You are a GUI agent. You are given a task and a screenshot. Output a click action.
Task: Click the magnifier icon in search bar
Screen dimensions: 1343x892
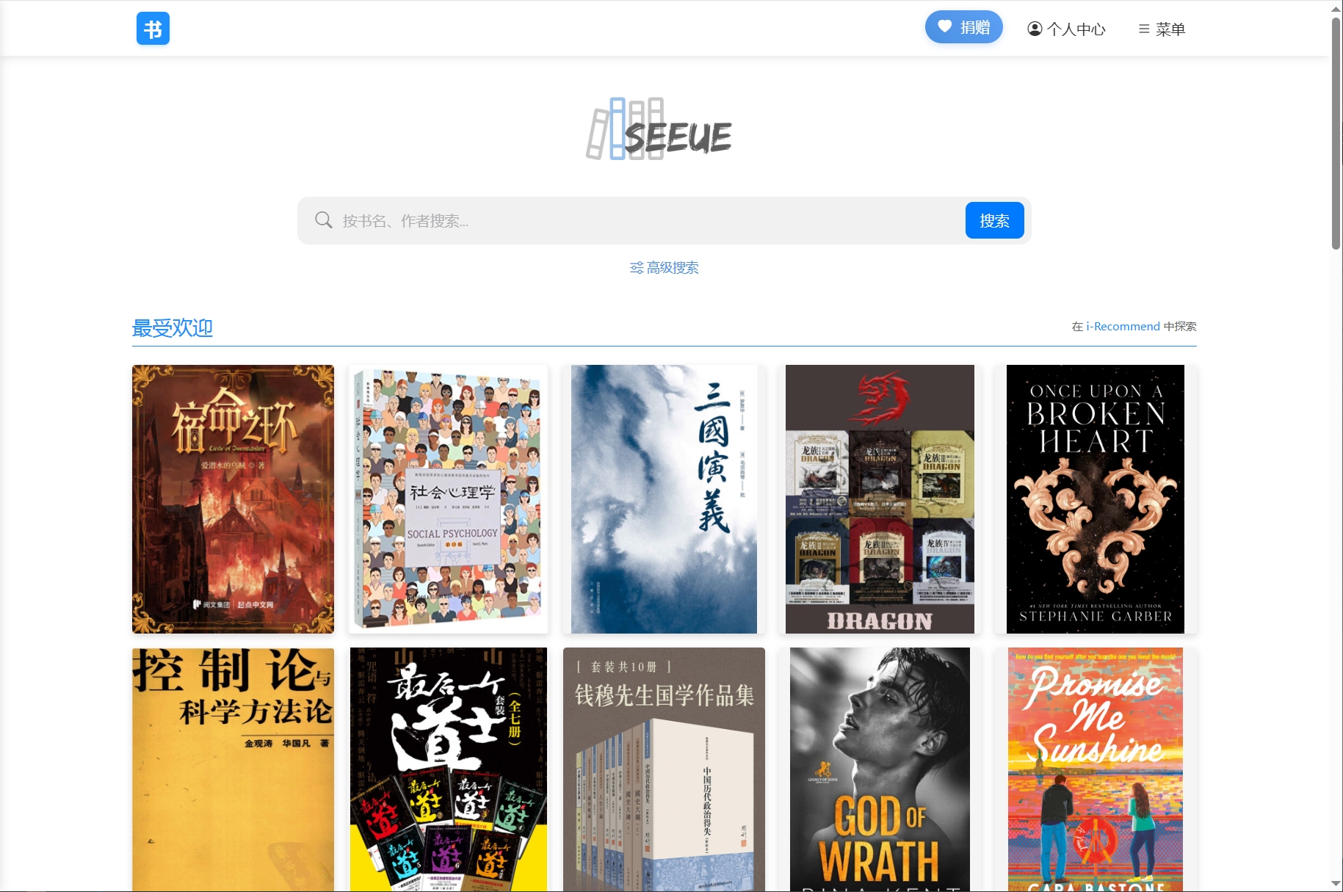[323, 220]
